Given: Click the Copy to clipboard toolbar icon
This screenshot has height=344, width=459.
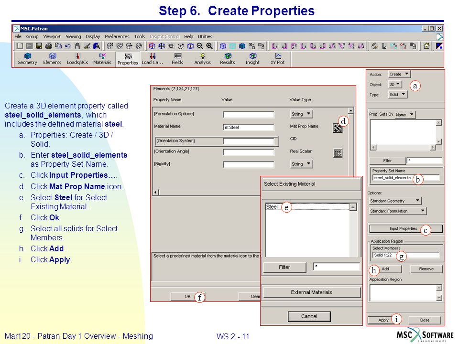Looking at the screenshot, I should pos(58,46).
